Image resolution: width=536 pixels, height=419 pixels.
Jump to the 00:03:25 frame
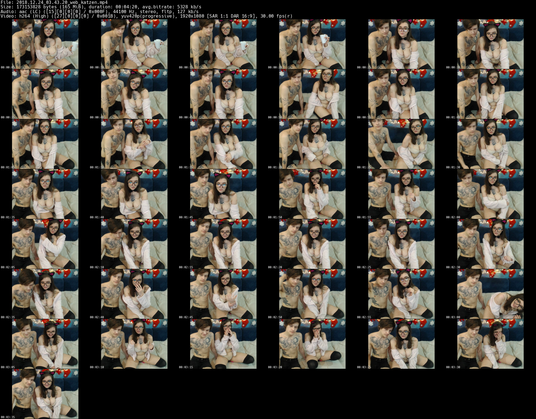point(401,344)
